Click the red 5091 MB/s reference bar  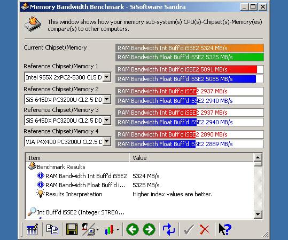click(190, 69)
